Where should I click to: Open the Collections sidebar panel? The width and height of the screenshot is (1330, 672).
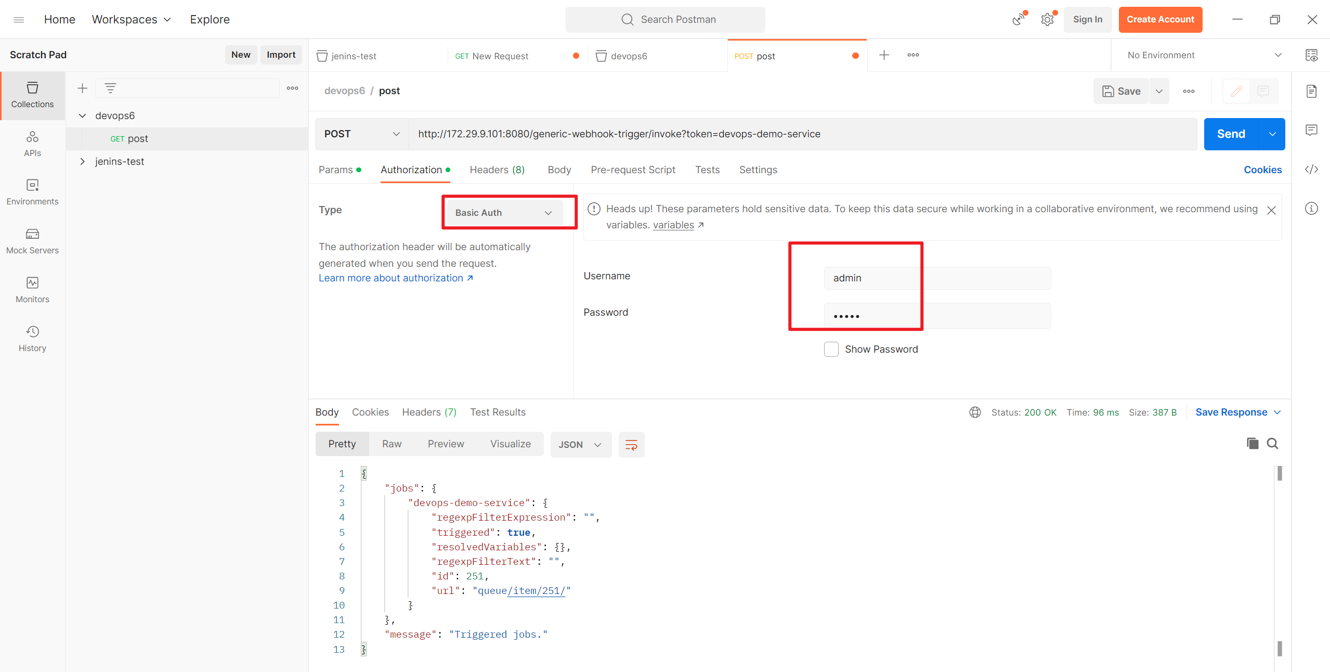click(32, 95)
